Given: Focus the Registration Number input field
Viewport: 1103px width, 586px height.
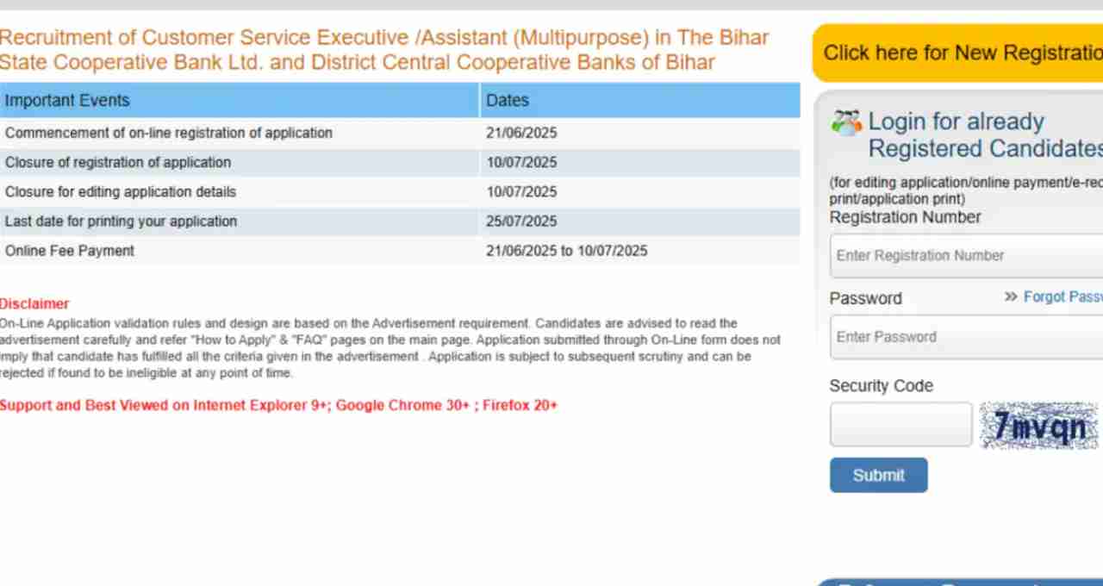Looking at the screenshot, I should (966, 255).
